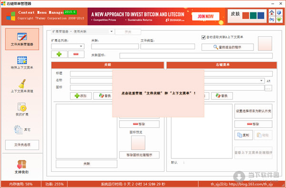Click the green plus button under the extension list
The image size is (286, 188).
point(59,54)
